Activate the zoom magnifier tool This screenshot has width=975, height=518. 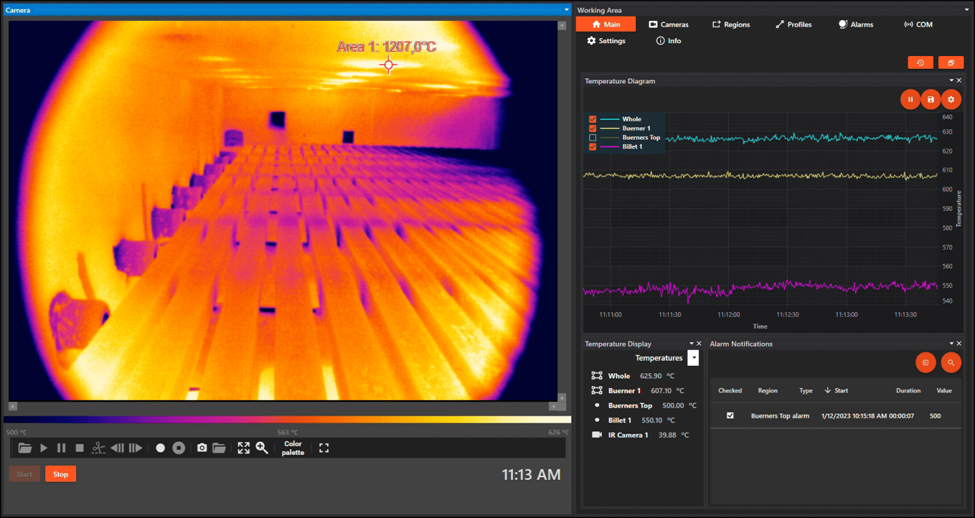coord(262,448)
